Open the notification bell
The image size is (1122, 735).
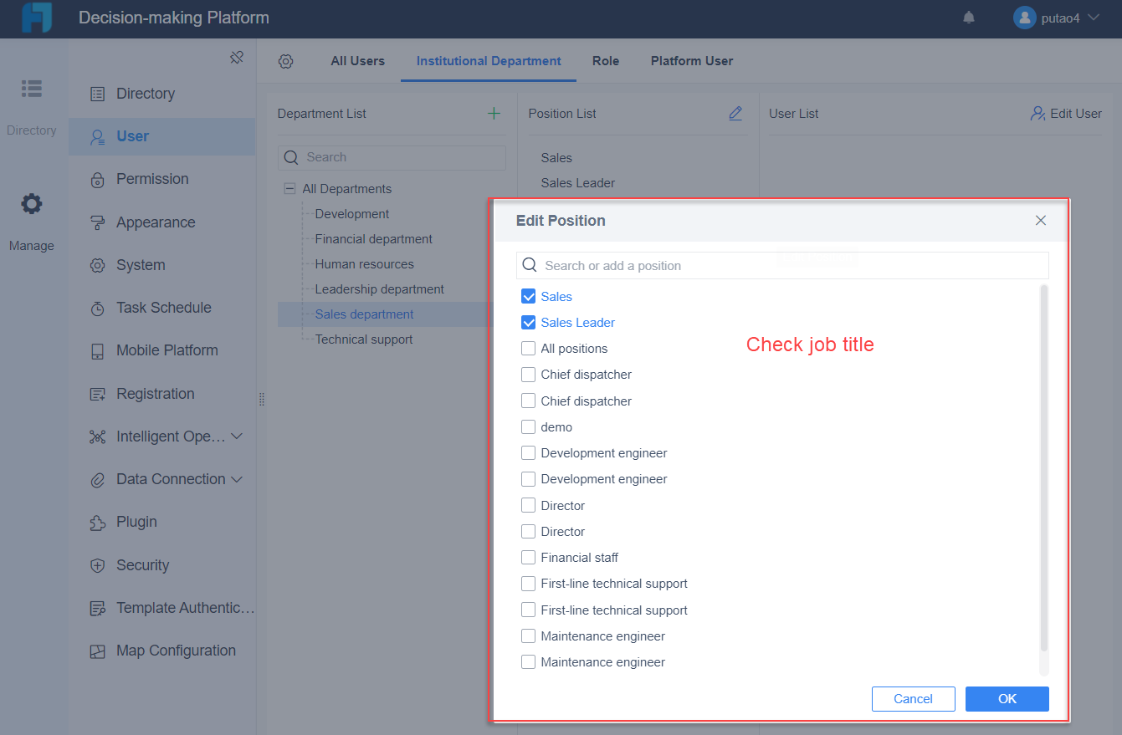[x=969, y=18]
